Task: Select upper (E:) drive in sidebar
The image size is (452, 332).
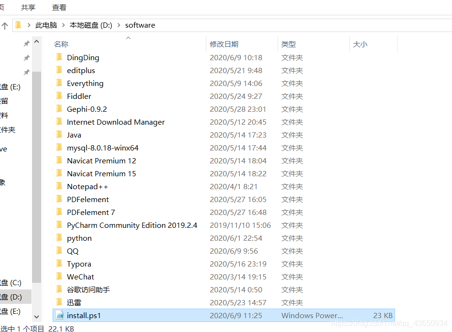Action: 10,87
